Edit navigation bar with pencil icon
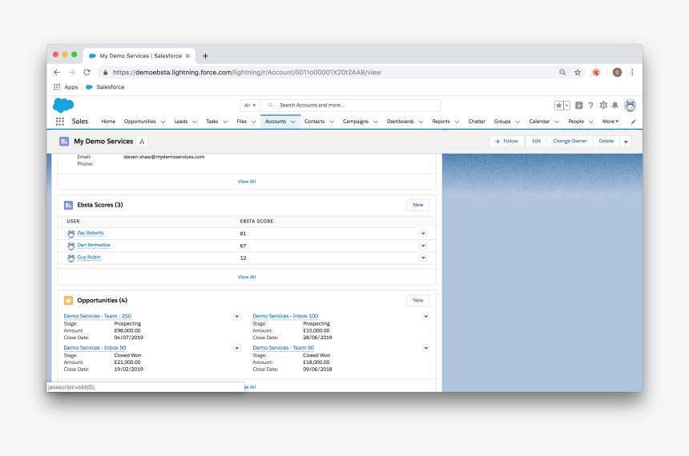This screenshot has height=456, width=689. (x=634, y=122)
